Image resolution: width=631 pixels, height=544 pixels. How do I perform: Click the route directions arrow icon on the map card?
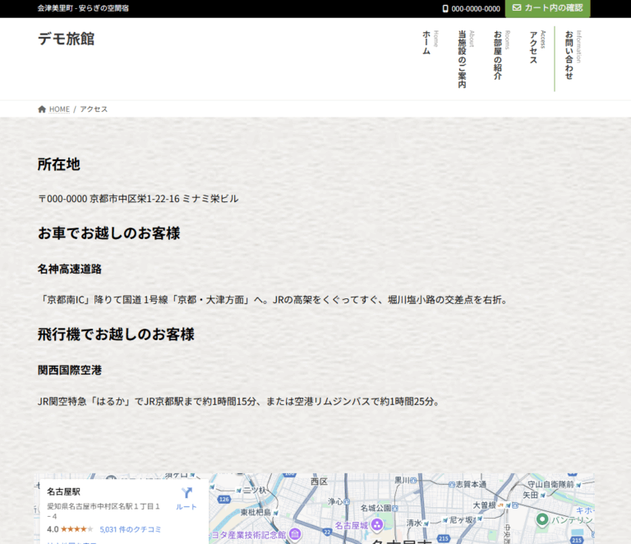coord(187,493)
